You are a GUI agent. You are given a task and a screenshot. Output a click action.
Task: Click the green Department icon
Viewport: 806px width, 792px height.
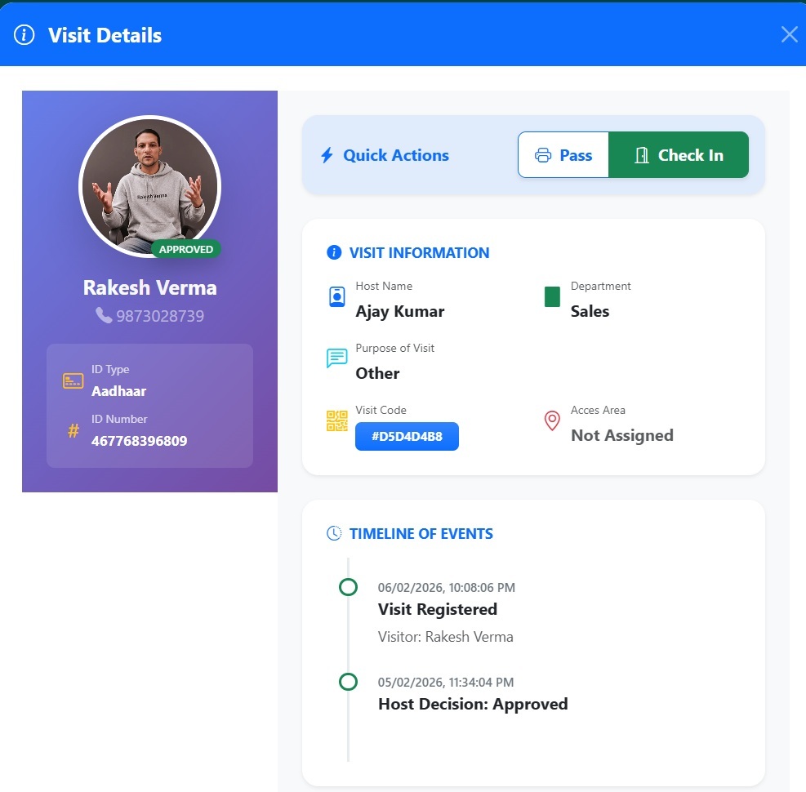(552, 297)
